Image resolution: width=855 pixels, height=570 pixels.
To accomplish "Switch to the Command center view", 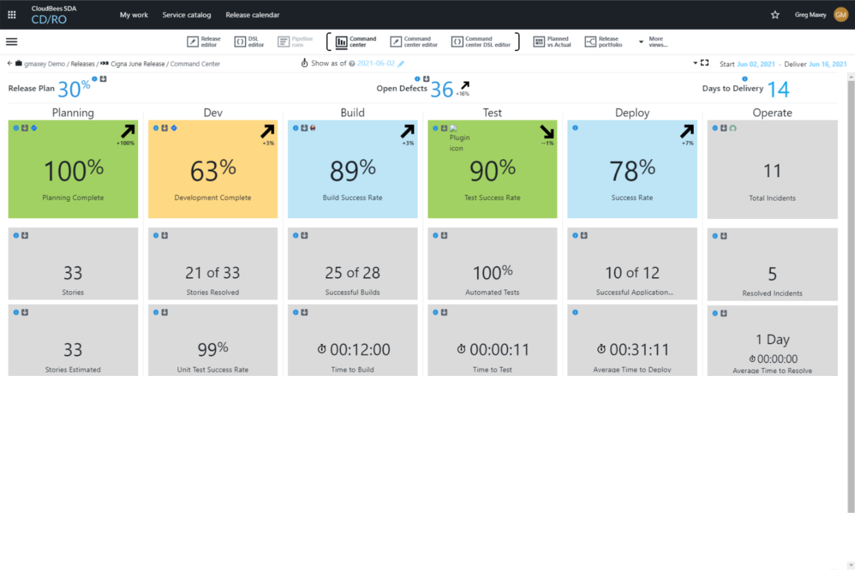I will (x=353, y=41).
